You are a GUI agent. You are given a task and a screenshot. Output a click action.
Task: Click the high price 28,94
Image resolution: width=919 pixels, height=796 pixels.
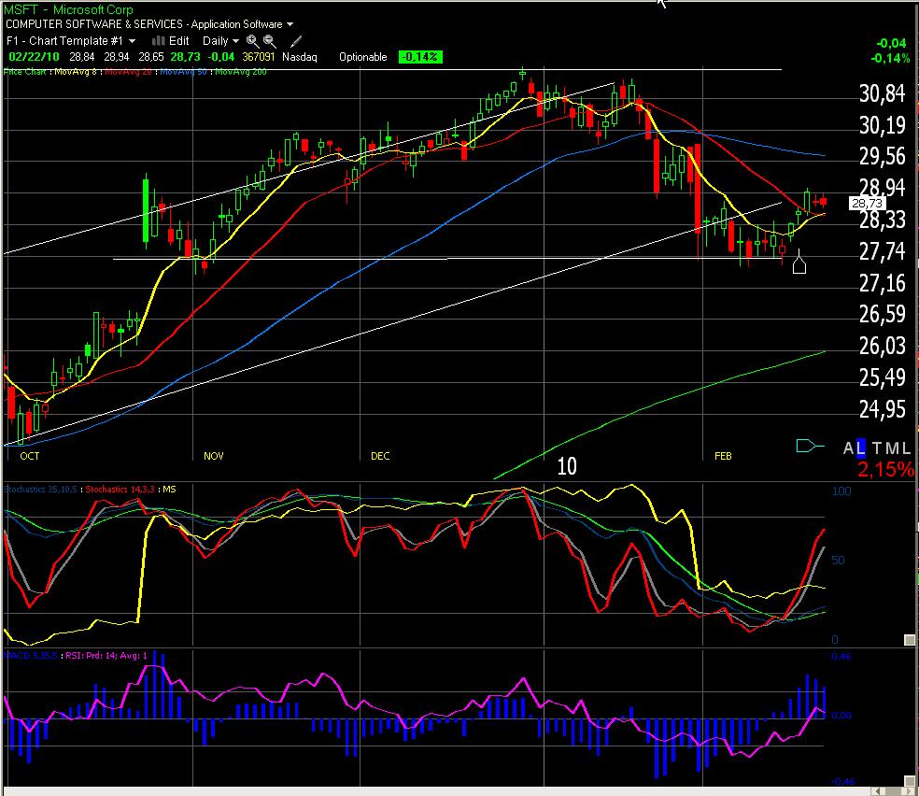pos(117,57)
